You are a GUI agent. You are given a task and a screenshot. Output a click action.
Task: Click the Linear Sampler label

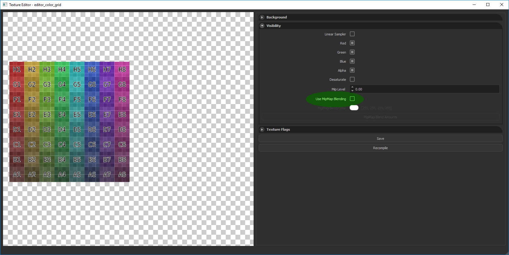click(335, 34)
